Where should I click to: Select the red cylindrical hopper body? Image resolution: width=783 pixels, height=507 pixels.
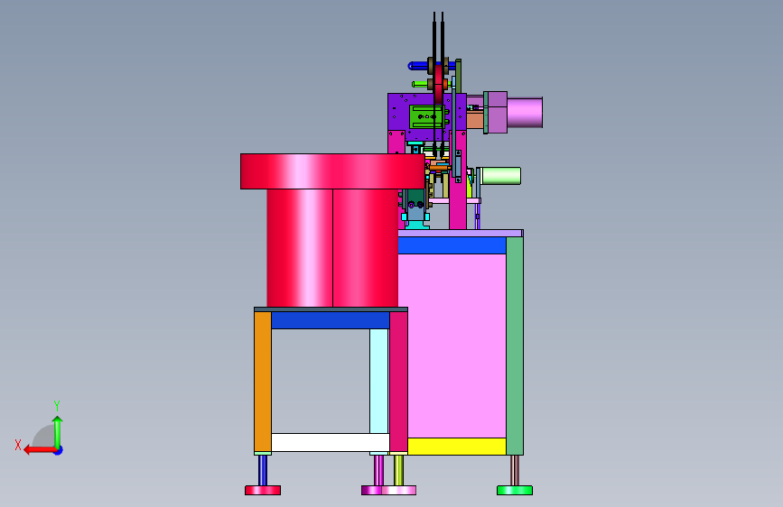pyautogui.click(x=332, y=248)
